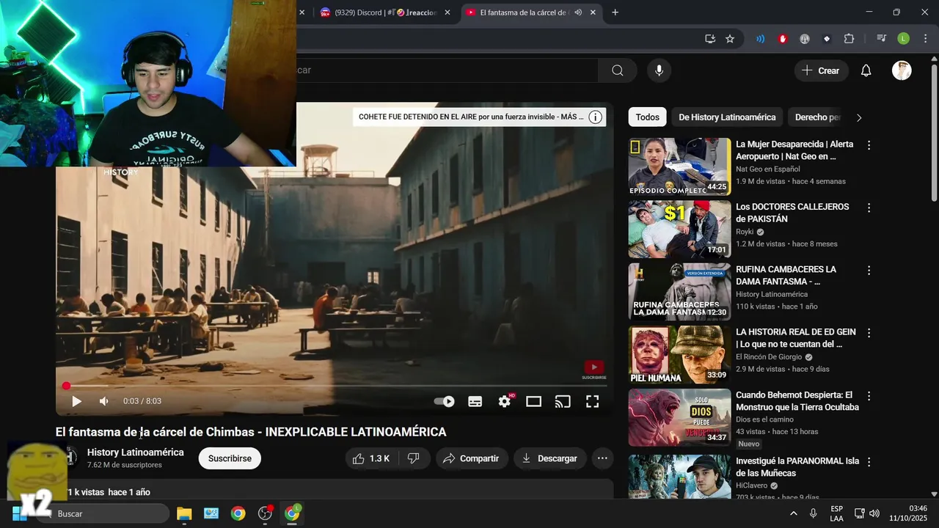Switch to theater mode
Screen dimensions: 939x528
533,401
